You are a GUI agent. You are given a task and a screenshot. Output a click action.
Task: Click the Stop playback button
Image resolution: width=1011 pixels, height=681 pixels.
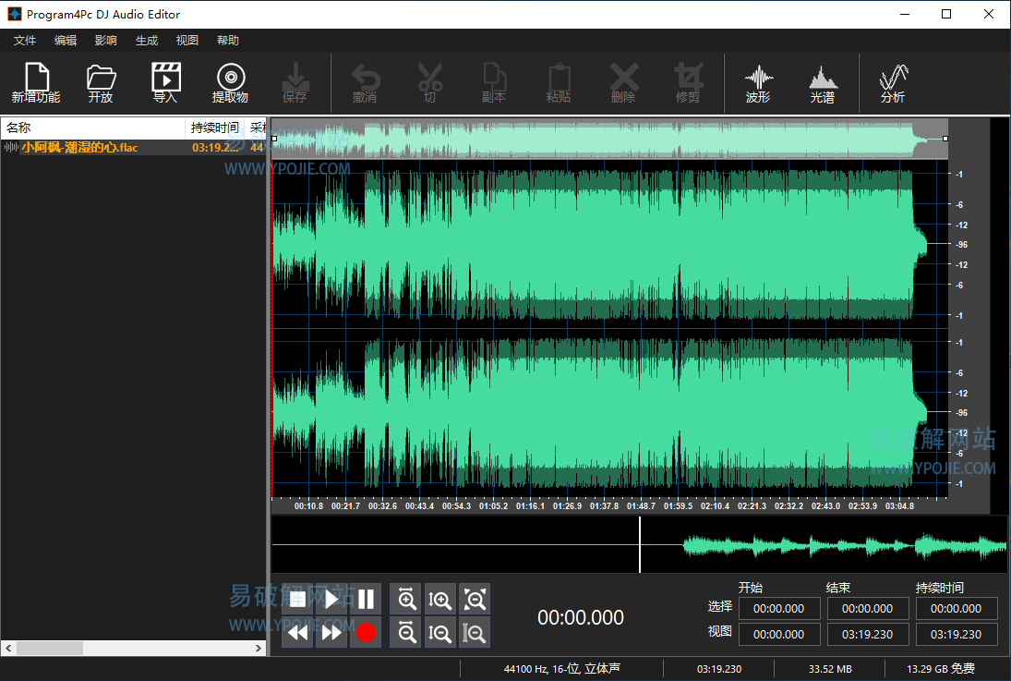[x=297, y=600]
